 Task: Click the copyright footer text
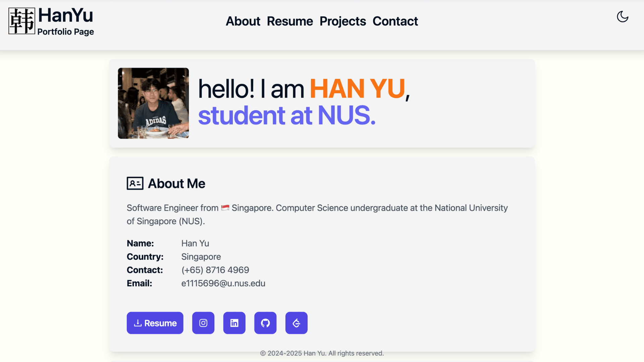[322, 353]
